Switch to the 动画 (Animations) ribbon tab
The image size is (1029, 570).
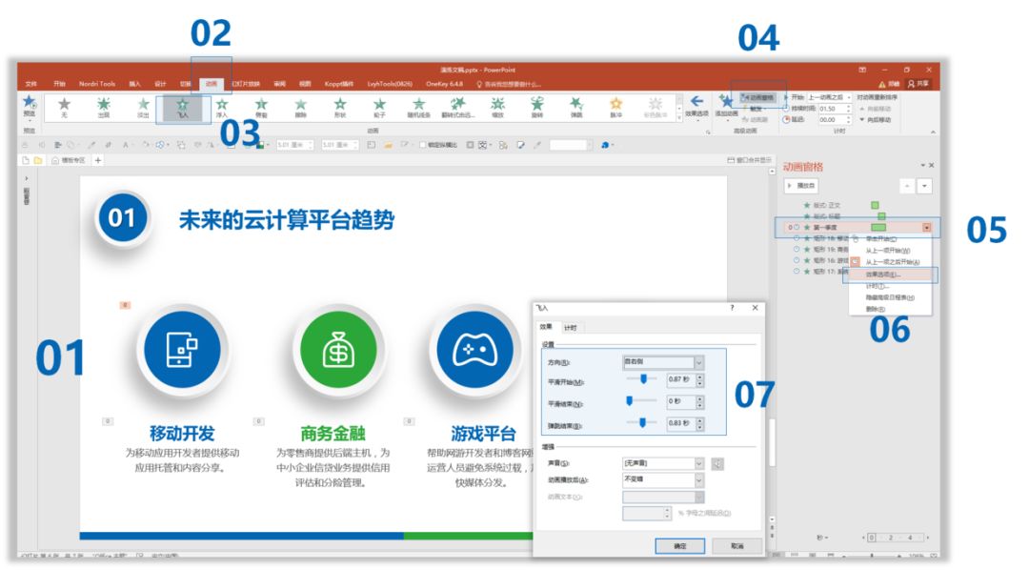coord(212,84)
